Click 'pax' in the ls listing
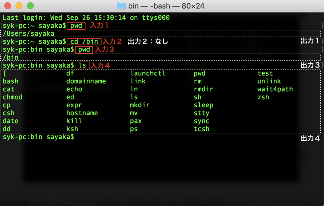The height and width of the screenshot is (206, 324). (x=136, y=121)
